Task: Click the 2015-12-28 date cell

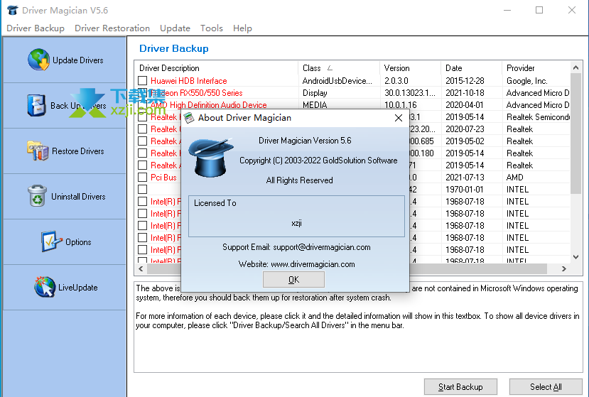Action: pos(465,81)
